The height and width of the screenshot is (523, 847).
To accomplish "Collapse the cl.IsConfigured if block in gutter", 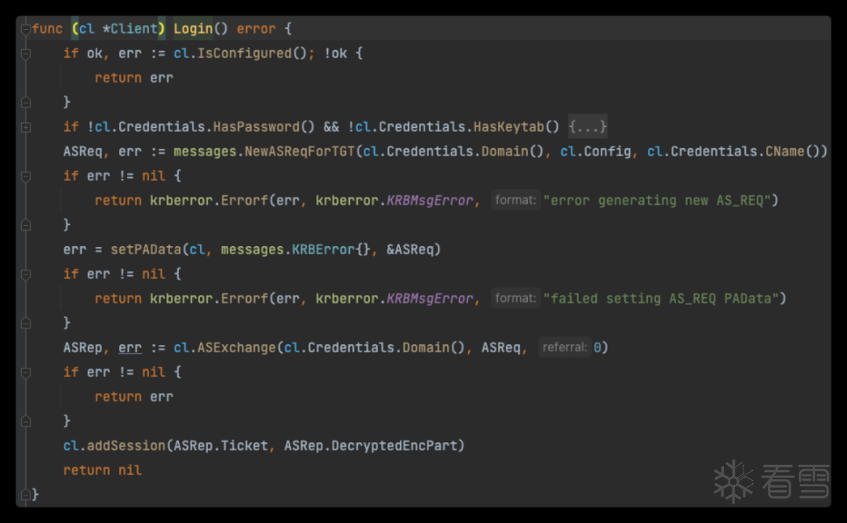I will [x=26, y=53].
